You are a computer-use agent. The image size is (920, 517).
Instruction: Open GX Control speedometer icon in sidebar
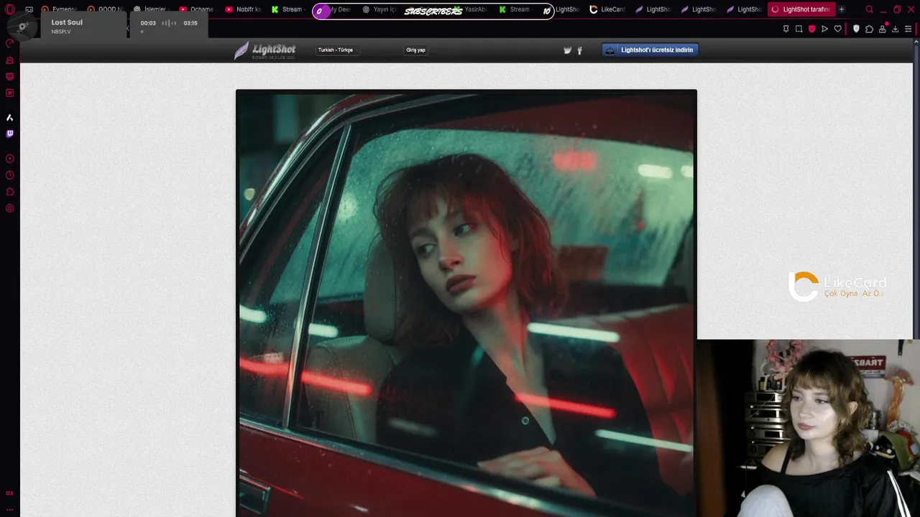10,43
